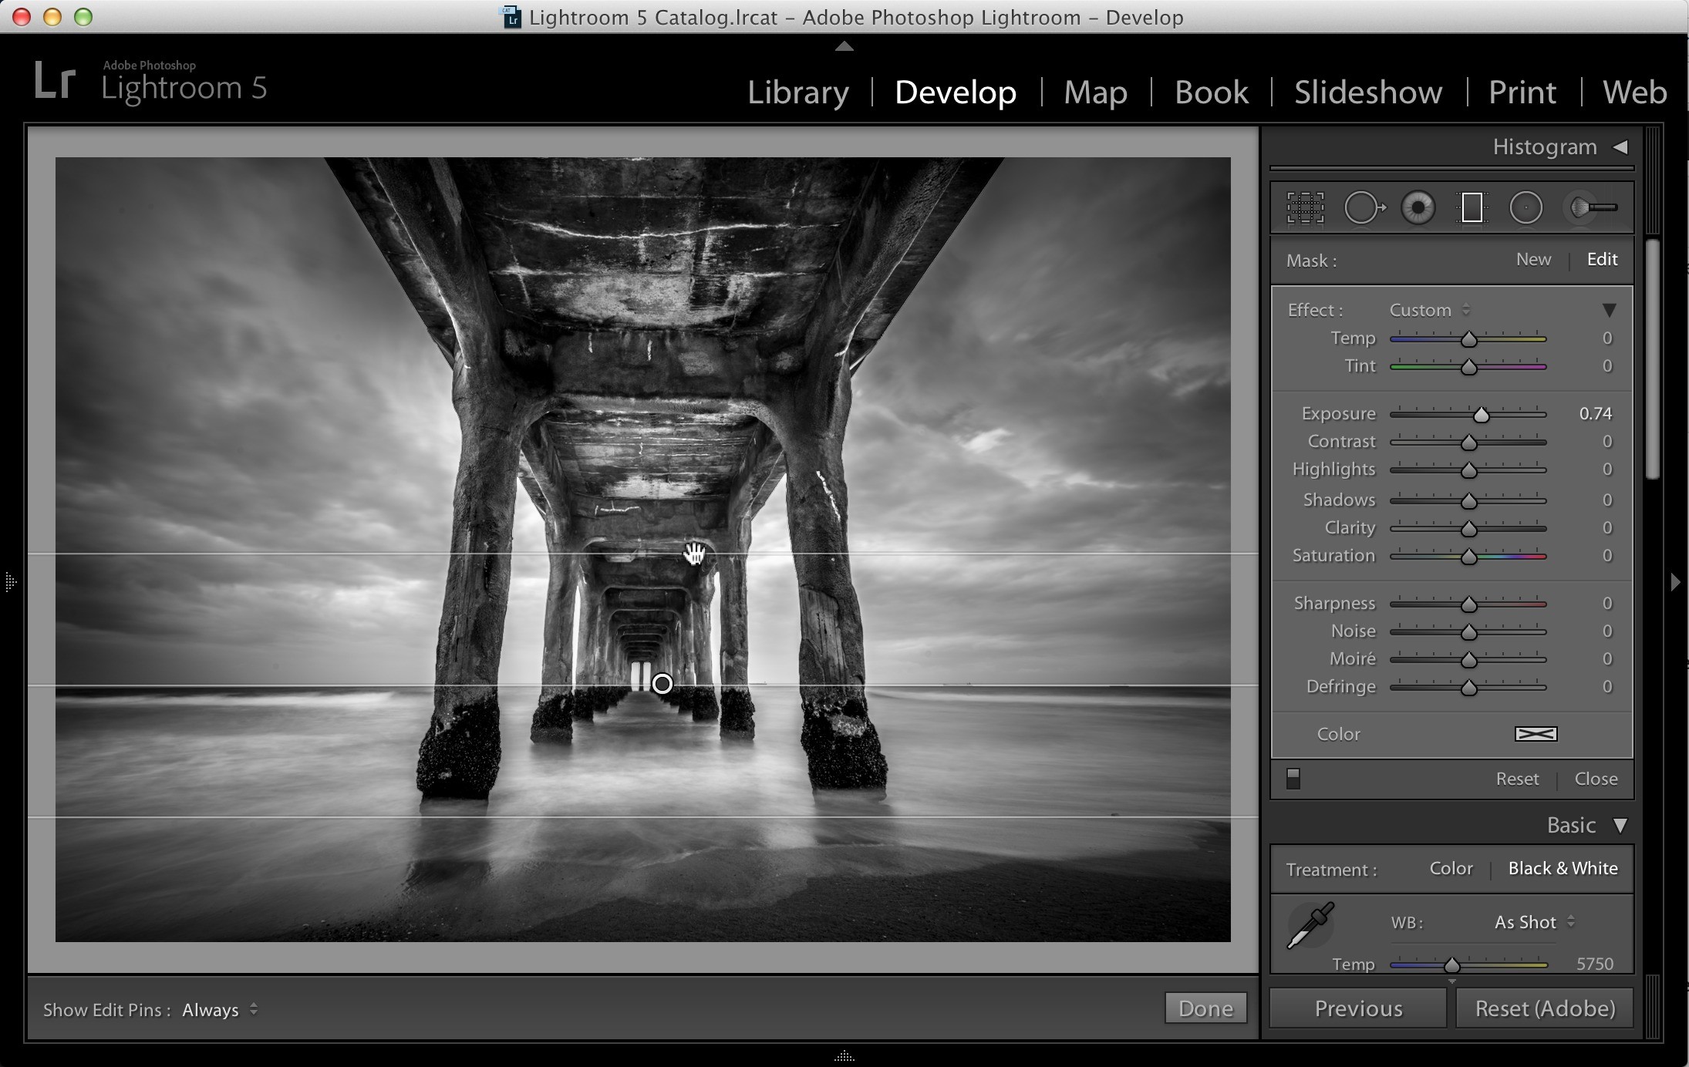Image resolution: width=1689 pixels, height=1067 pixels.
Task: Open the Effect Custom preset dropdown
Action: [x=1429, y=310]
